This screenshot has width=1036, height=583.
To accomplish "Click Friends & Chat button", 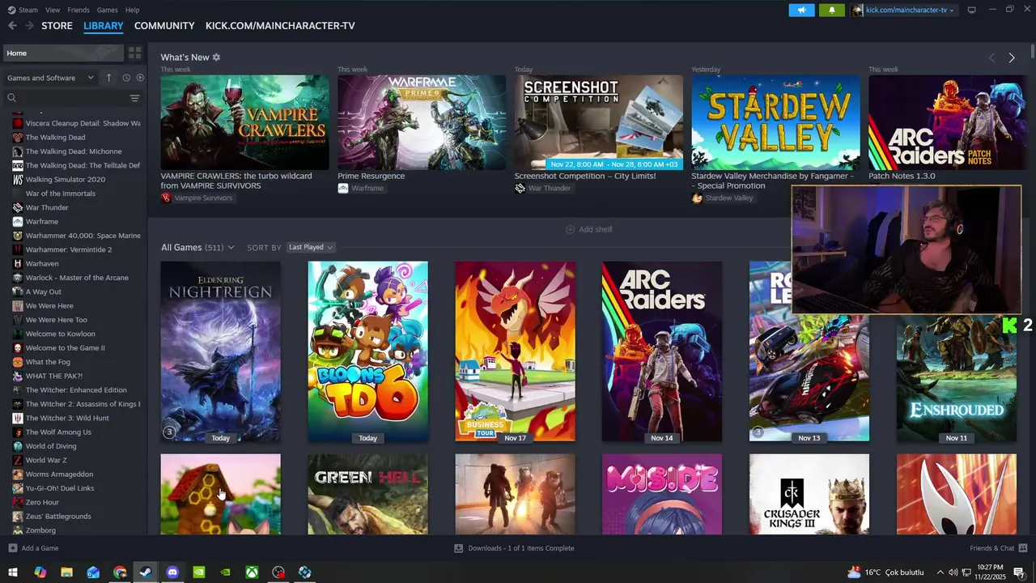I will pyautogui.click(x=999, y=548).
